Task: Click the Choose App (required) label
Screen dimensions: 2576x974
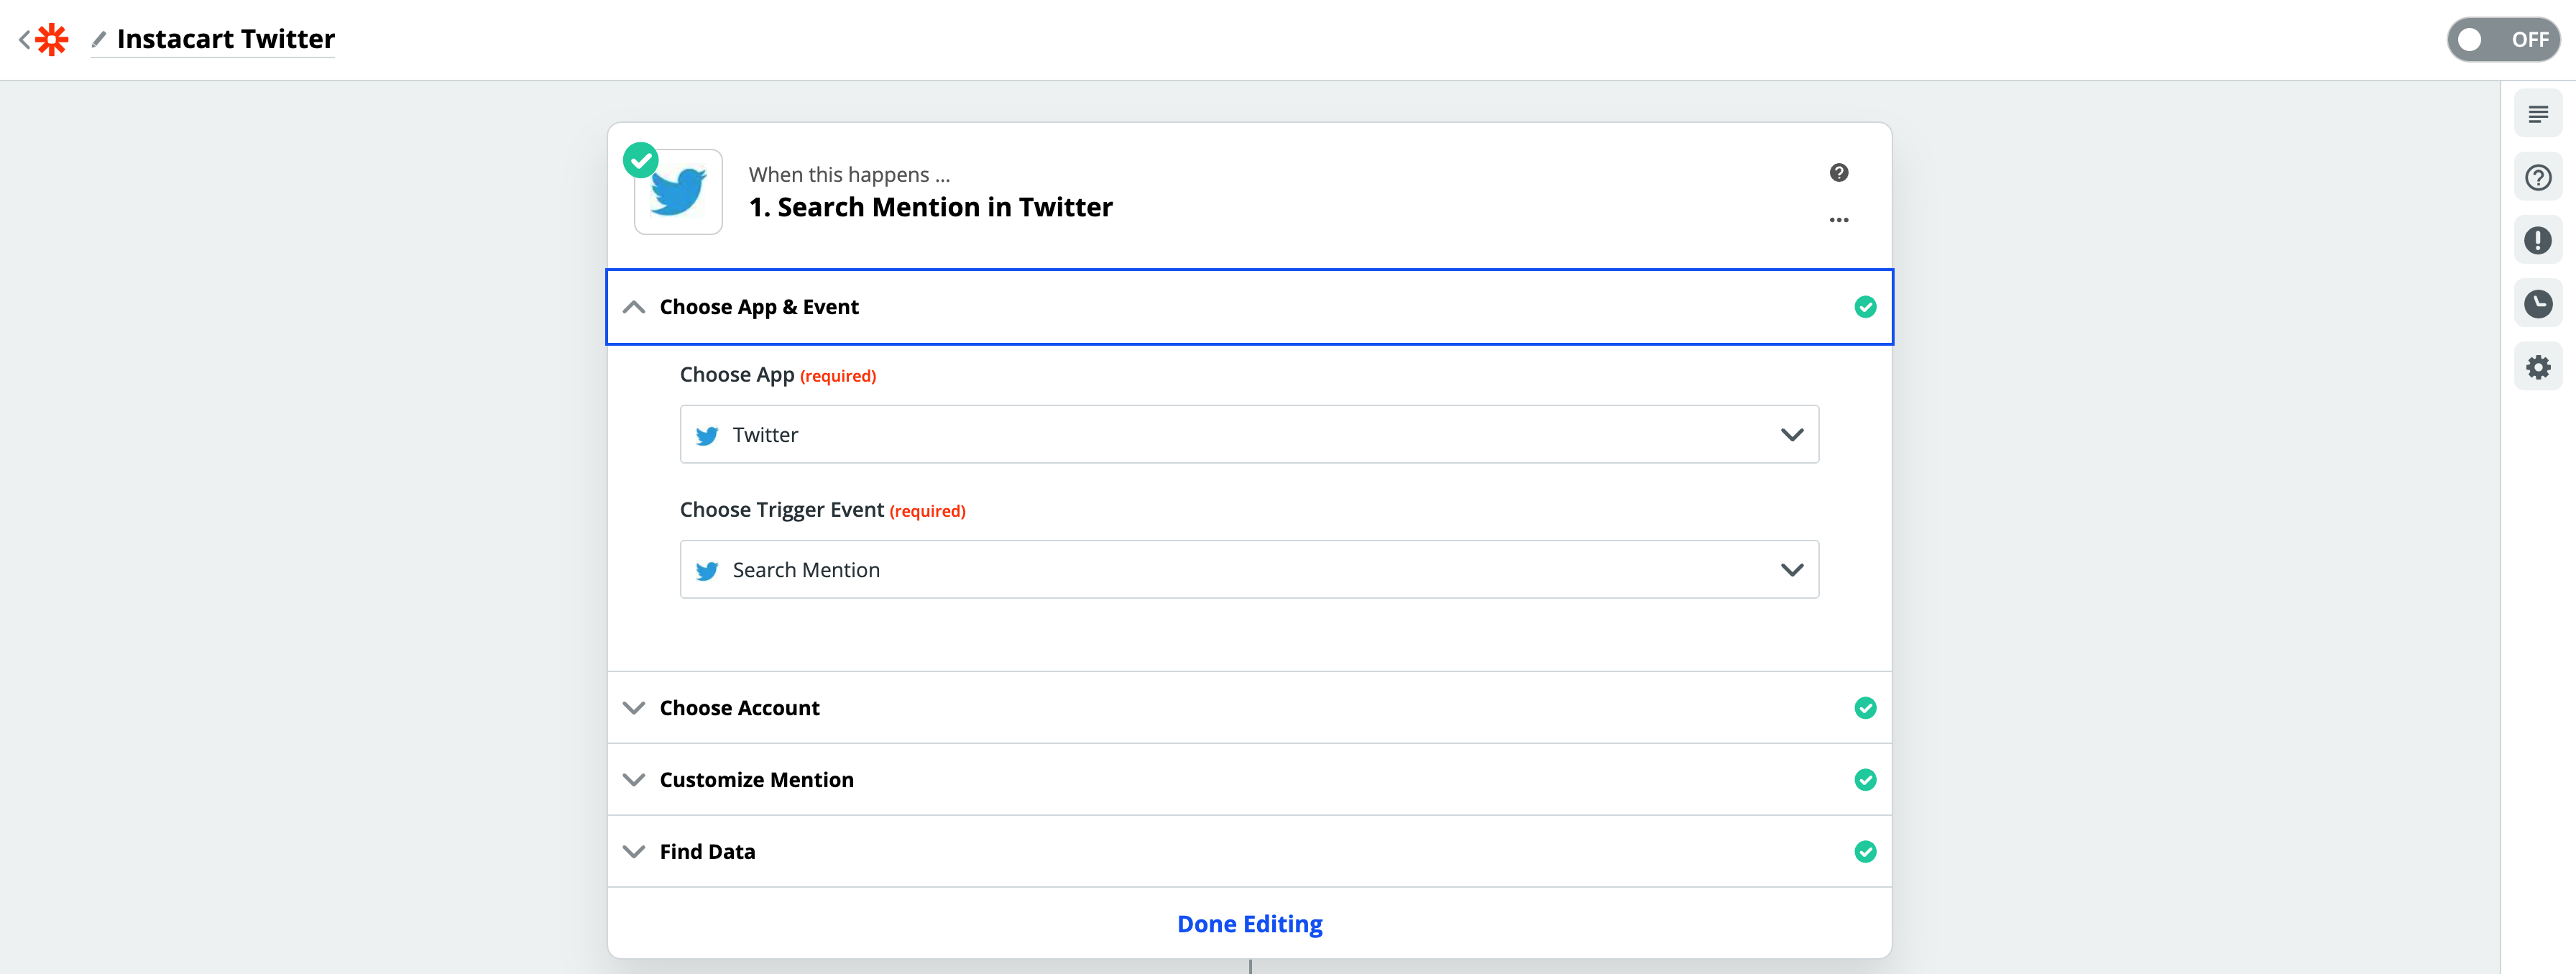Action: (777, 375)
